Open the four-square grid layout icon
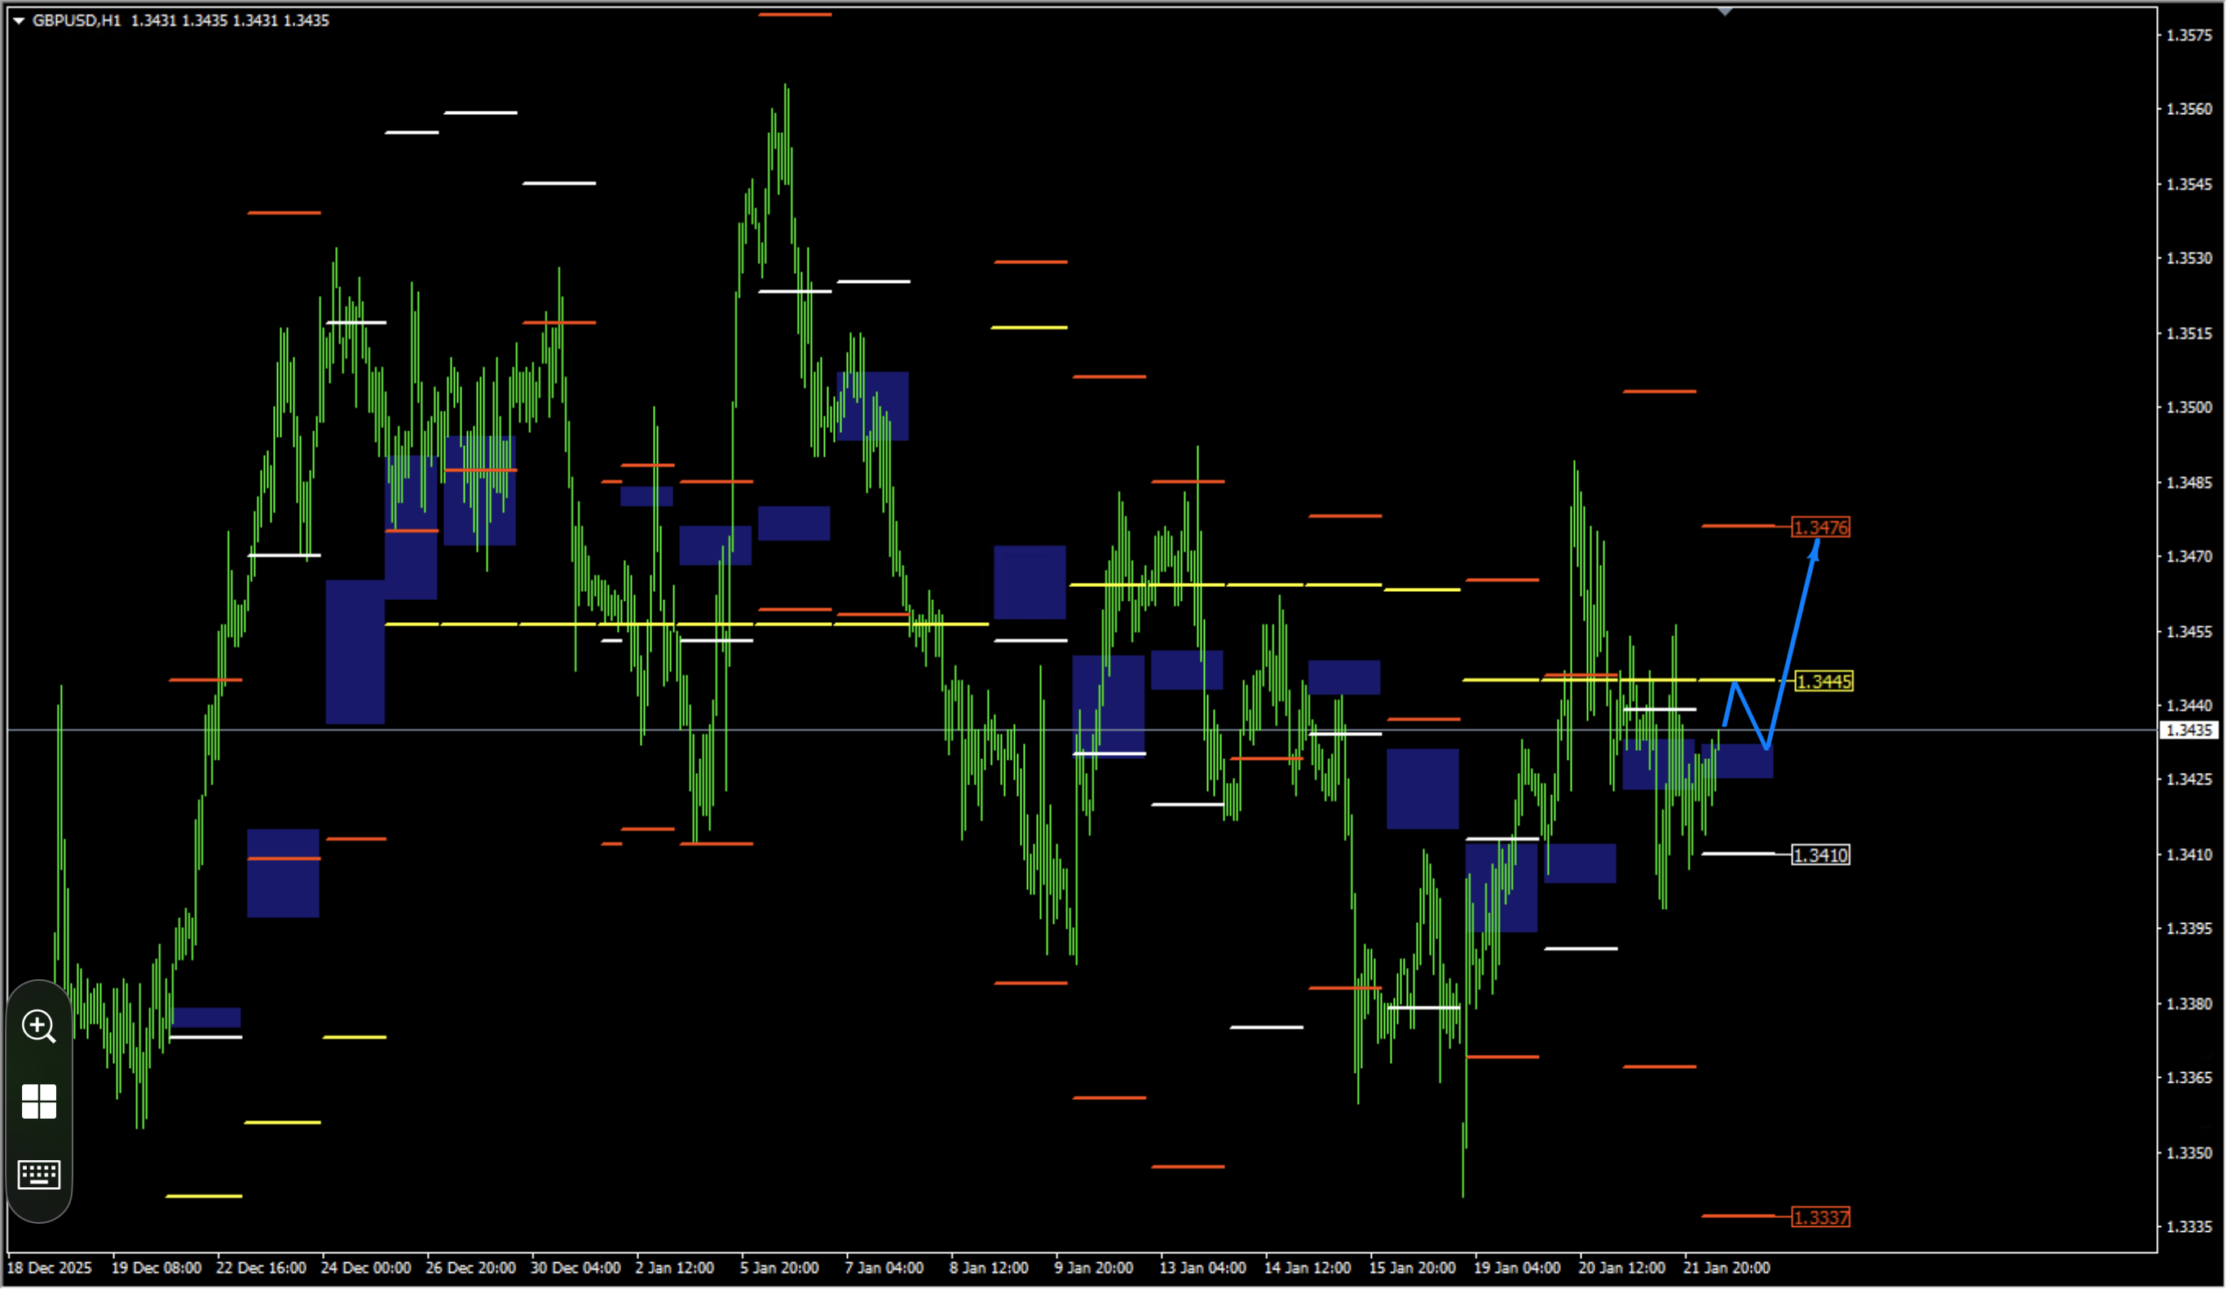2227x1289 pixels. pos(39,1102)
